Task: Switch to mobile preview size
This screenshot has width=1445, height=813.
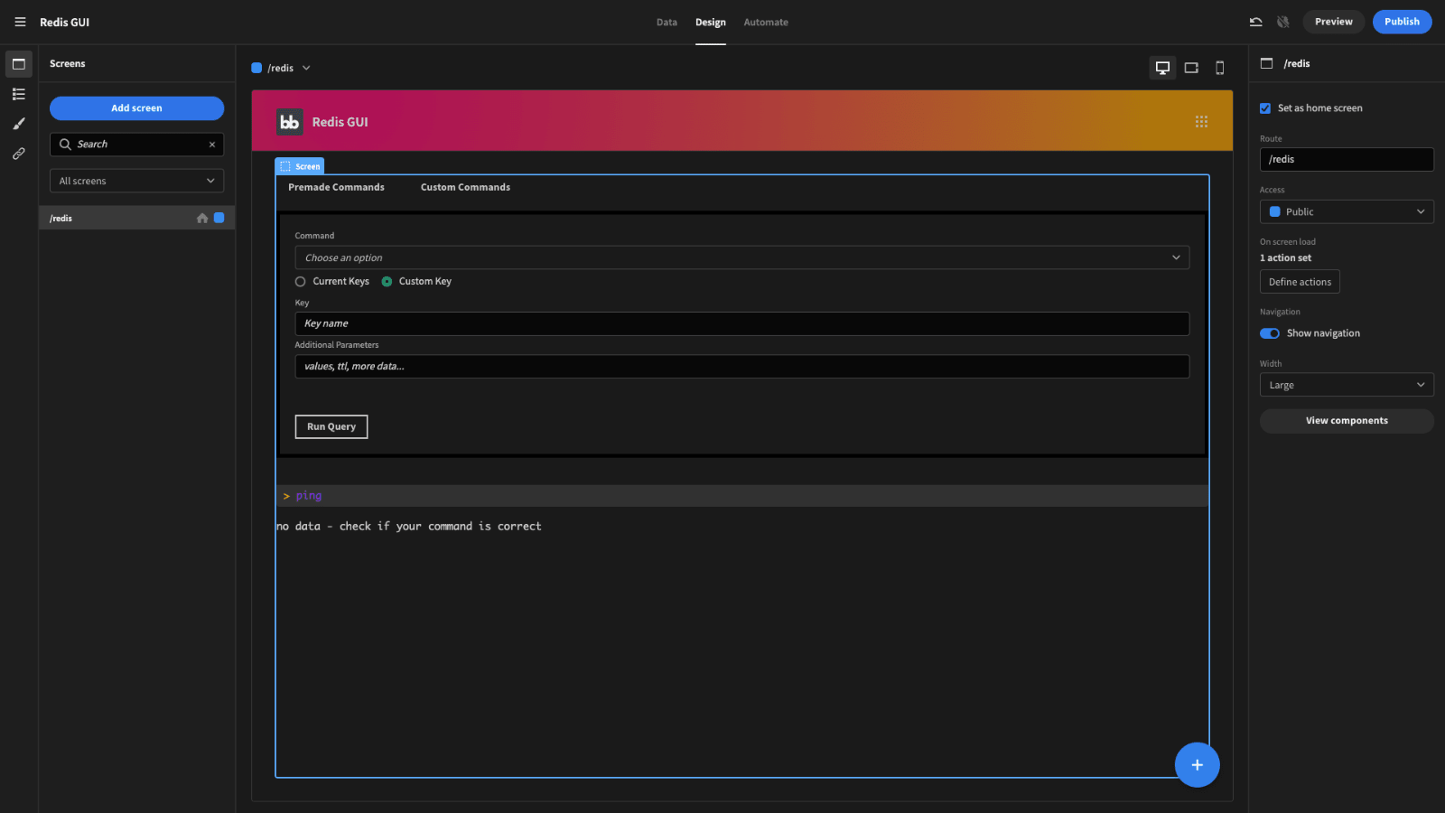Action: 1220,68
